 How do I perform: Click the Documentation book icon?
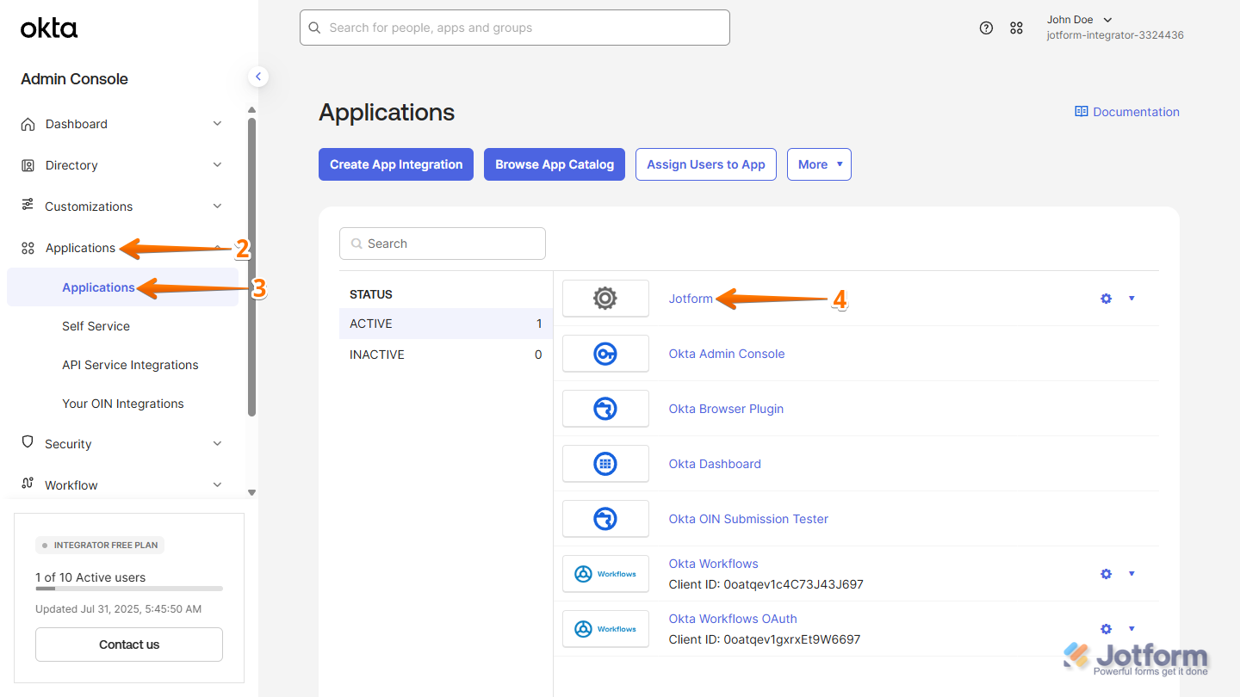click(x=1082, y=112)
